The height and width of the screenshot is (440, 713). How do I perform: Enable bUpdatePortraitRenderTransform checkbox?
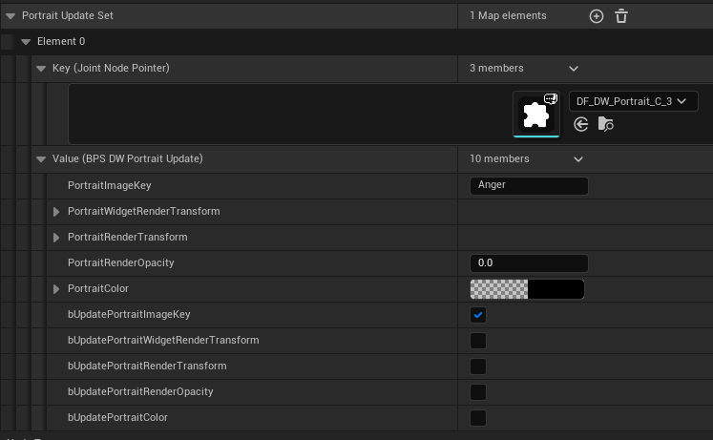(x=478, y=367)
